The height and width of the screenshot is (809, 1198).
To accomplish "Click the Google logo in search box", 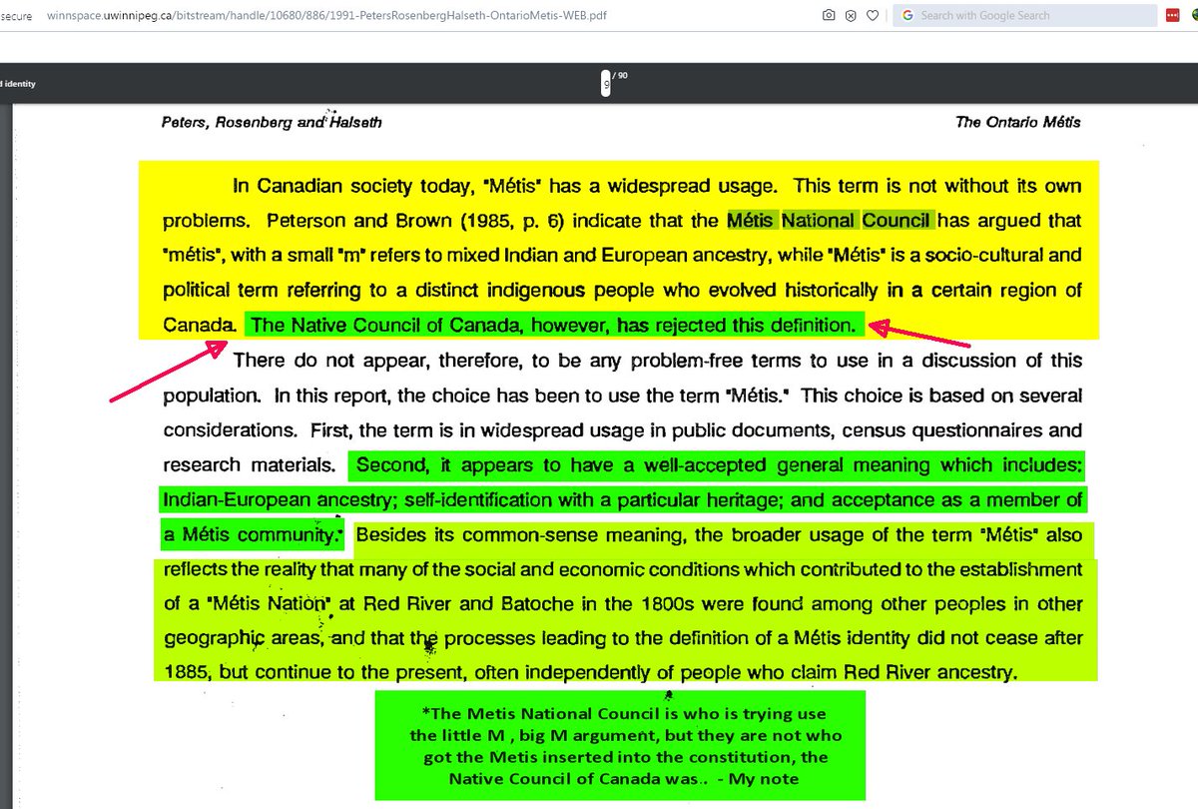I will 906,16.
